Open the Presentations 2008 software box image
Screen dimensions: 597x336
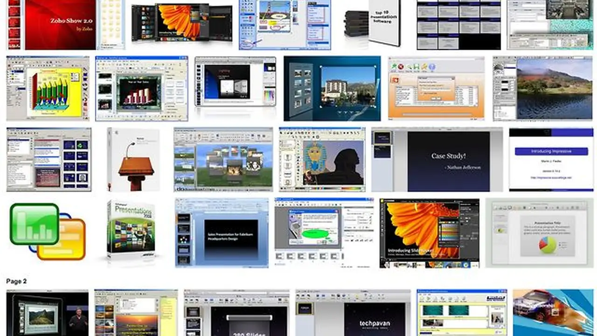point(131,231)
